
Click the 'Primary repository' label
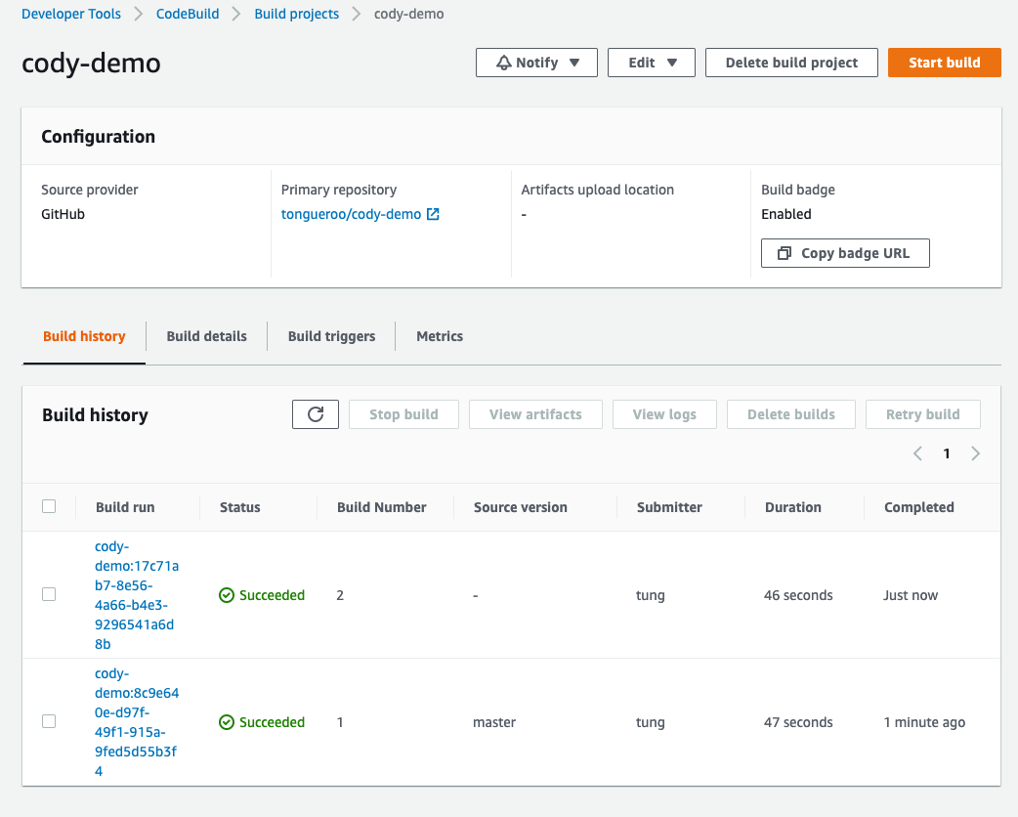pyautogui.click(x=339, y=190)
